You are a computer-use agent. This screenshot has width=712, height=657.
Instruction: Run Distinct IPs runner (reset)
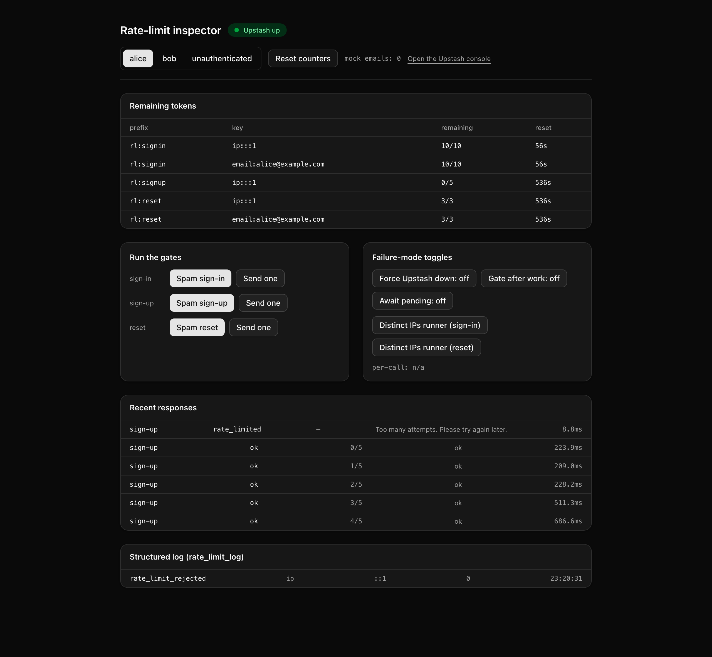click(426, 347)
